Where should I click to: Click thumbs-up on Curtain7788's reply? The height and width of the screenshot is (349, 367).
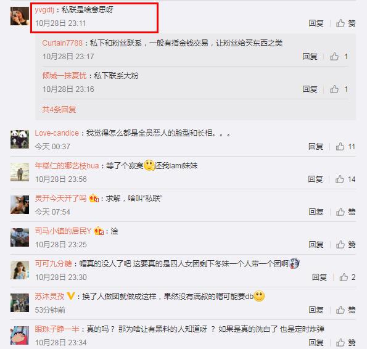pyautogui.click(x=334, y=56)
